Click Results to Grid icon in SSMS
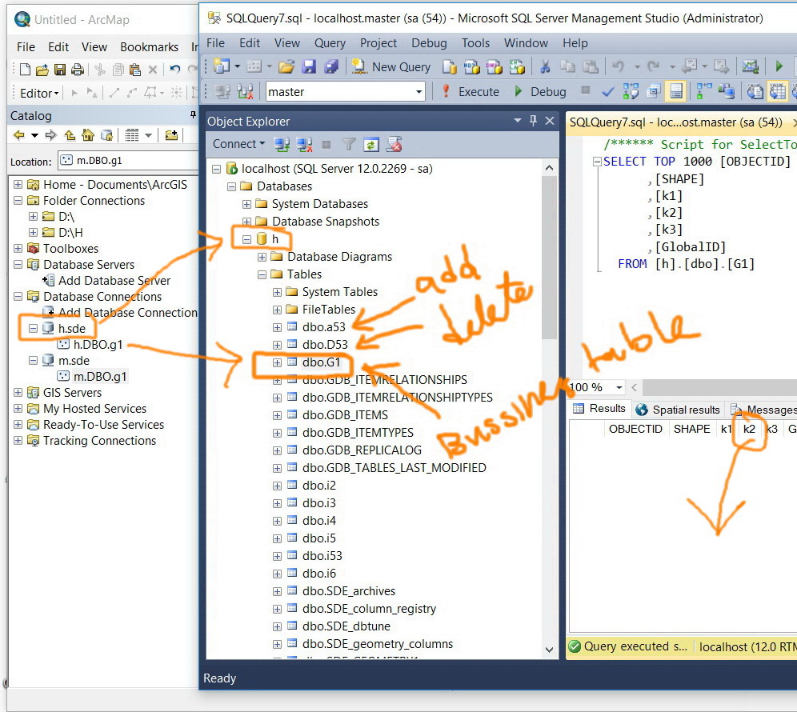 pyautogui.click(x=777, y=92)
